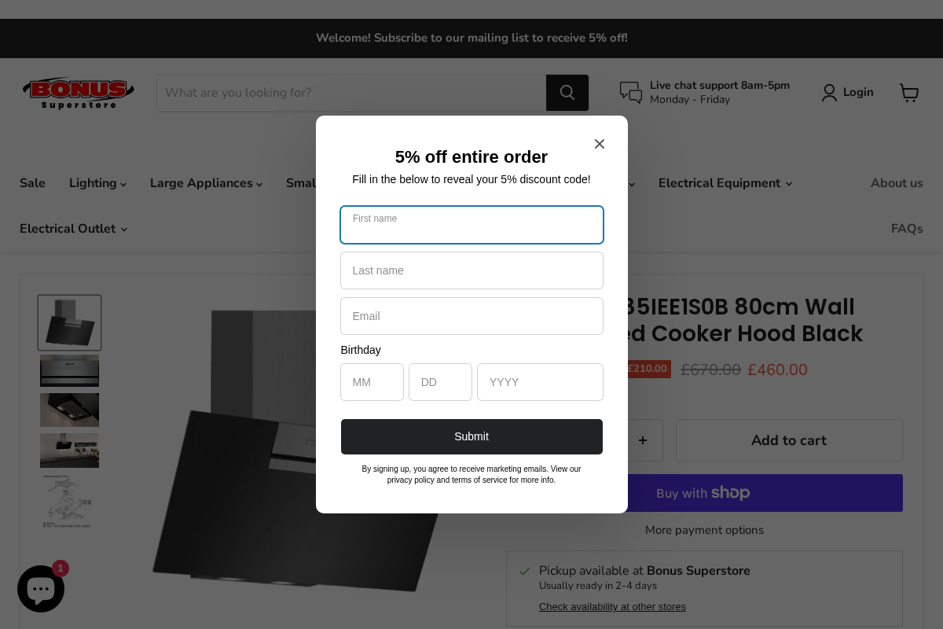943x629 pixels.
Task: Close the 5% off popup
Action: click(x=600, y=144)
